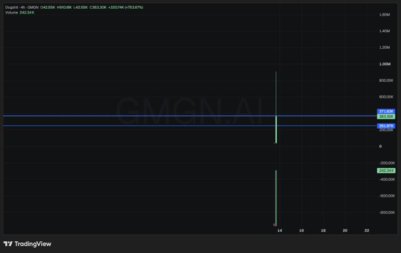The width and height of the screenshot is (401, 253).
Task: Click the green volume bar
Action: click(276, 198)
